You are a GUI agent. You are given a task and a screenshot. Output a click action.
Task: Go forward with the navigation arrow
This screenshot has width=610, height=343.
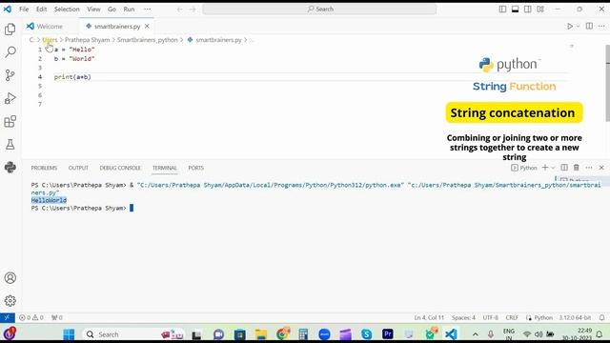click(x=193, y=9)
